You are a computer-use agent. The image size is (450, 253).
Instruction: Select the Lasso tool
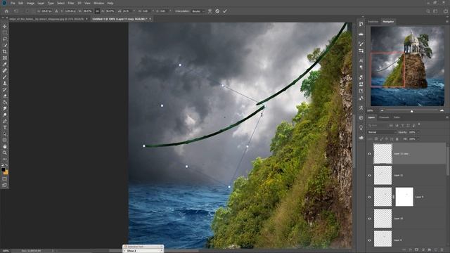[x=5, y=39]
